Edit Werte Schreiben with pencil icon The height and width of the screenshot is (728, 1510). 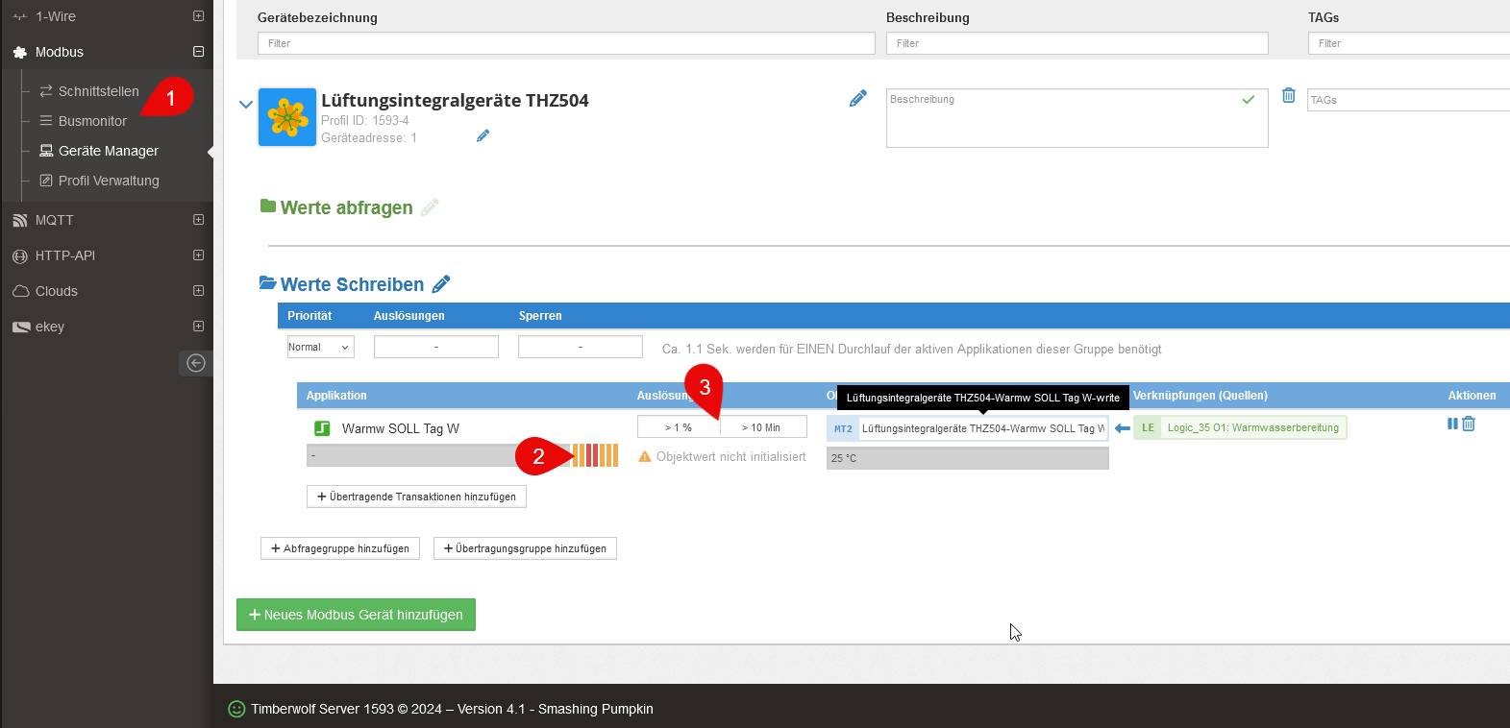pyautogui.click(x=441, y=284)
